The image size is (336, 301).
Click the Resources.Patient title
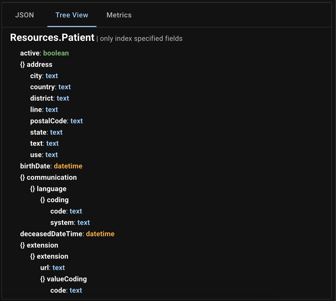tap(52, 37)
